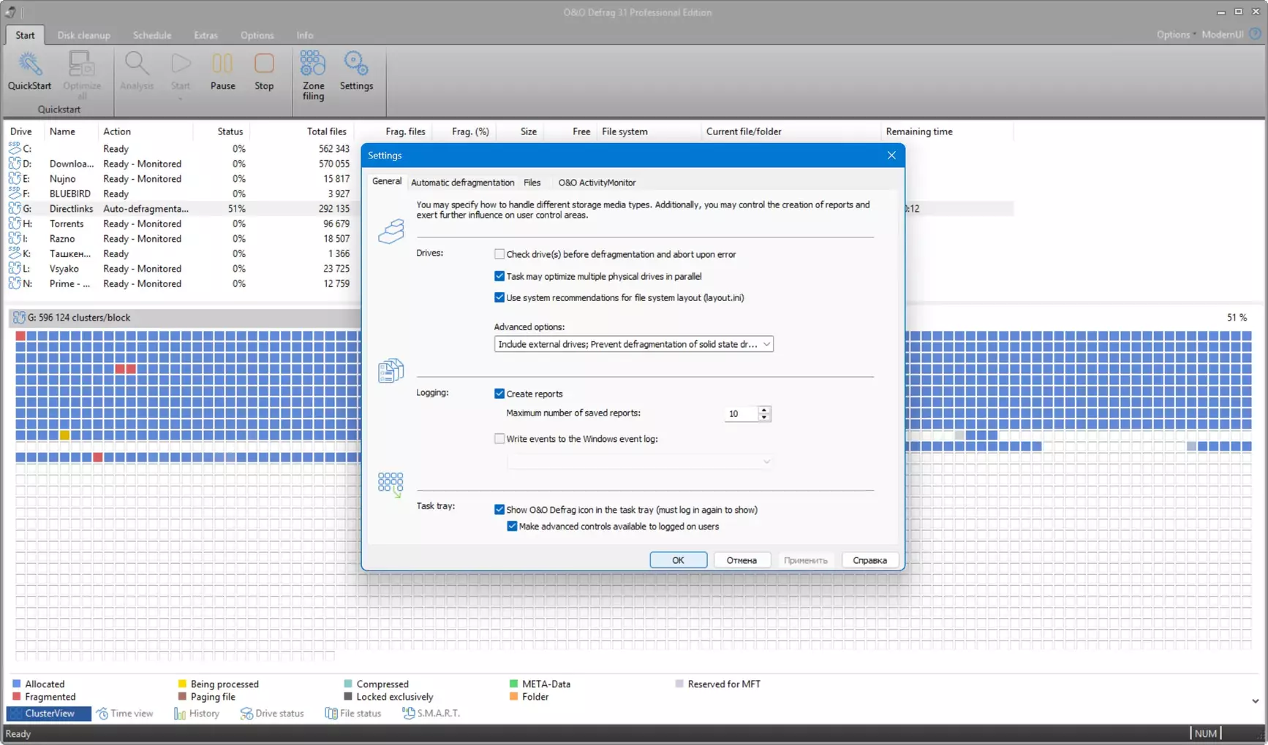Screen dimensions: 1268x745
Task: Stop the current defrag job
Action: coord(264,71)
